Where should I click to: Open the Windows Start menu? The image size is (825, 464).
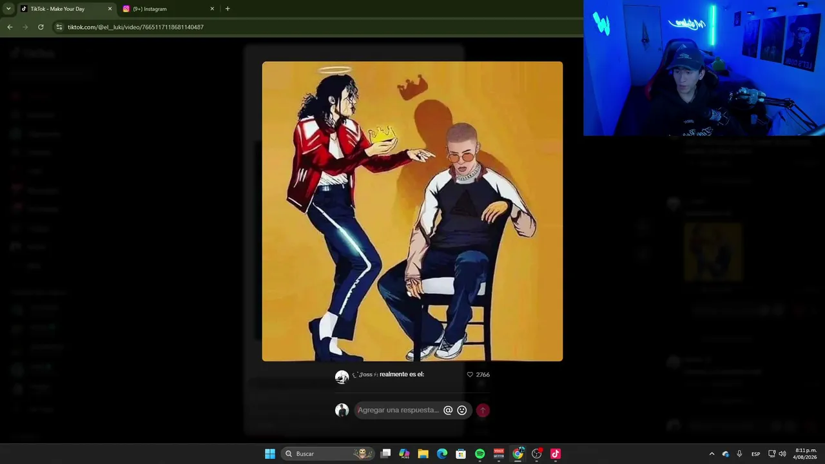click(270, 454)
